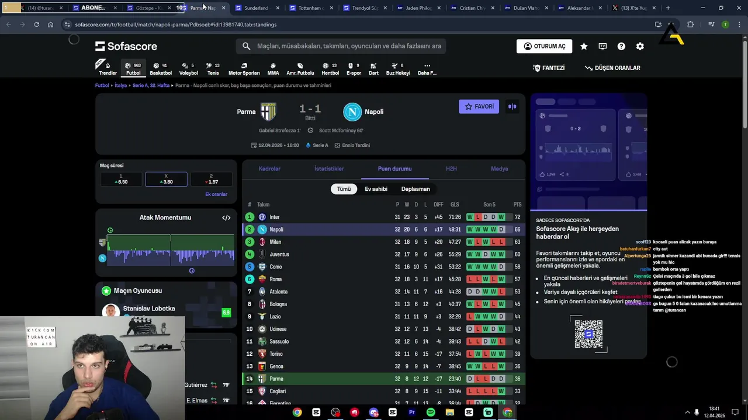Reload the page with browser refresh icon
The image size is (748, 420).
click(x=36, y=24)
